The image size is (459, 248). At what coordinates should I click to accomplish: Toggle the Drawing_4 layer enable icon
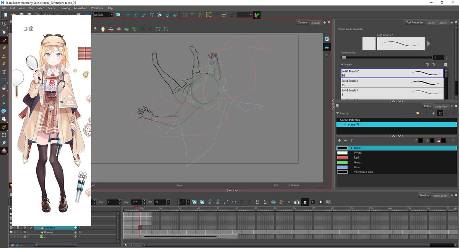[x=11, y=228]
